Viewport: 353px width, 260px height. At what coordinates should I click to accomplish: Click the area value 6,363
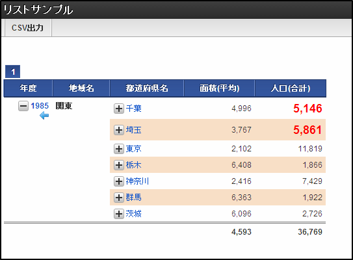click(x=241, y=198)
